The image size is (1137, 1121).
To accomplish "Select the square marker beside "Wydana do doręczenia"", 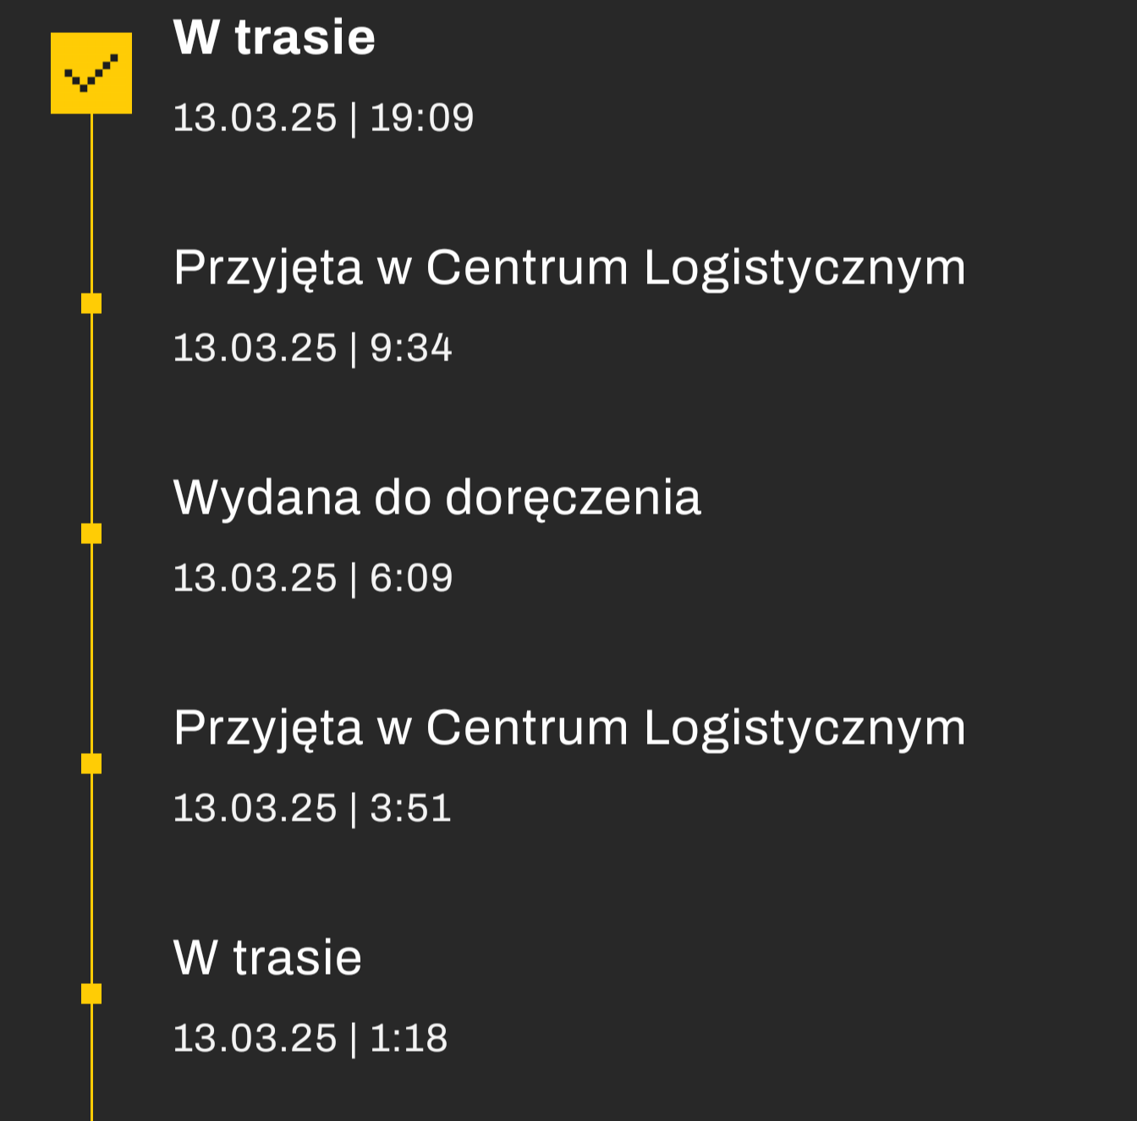I will click(91, 533).
